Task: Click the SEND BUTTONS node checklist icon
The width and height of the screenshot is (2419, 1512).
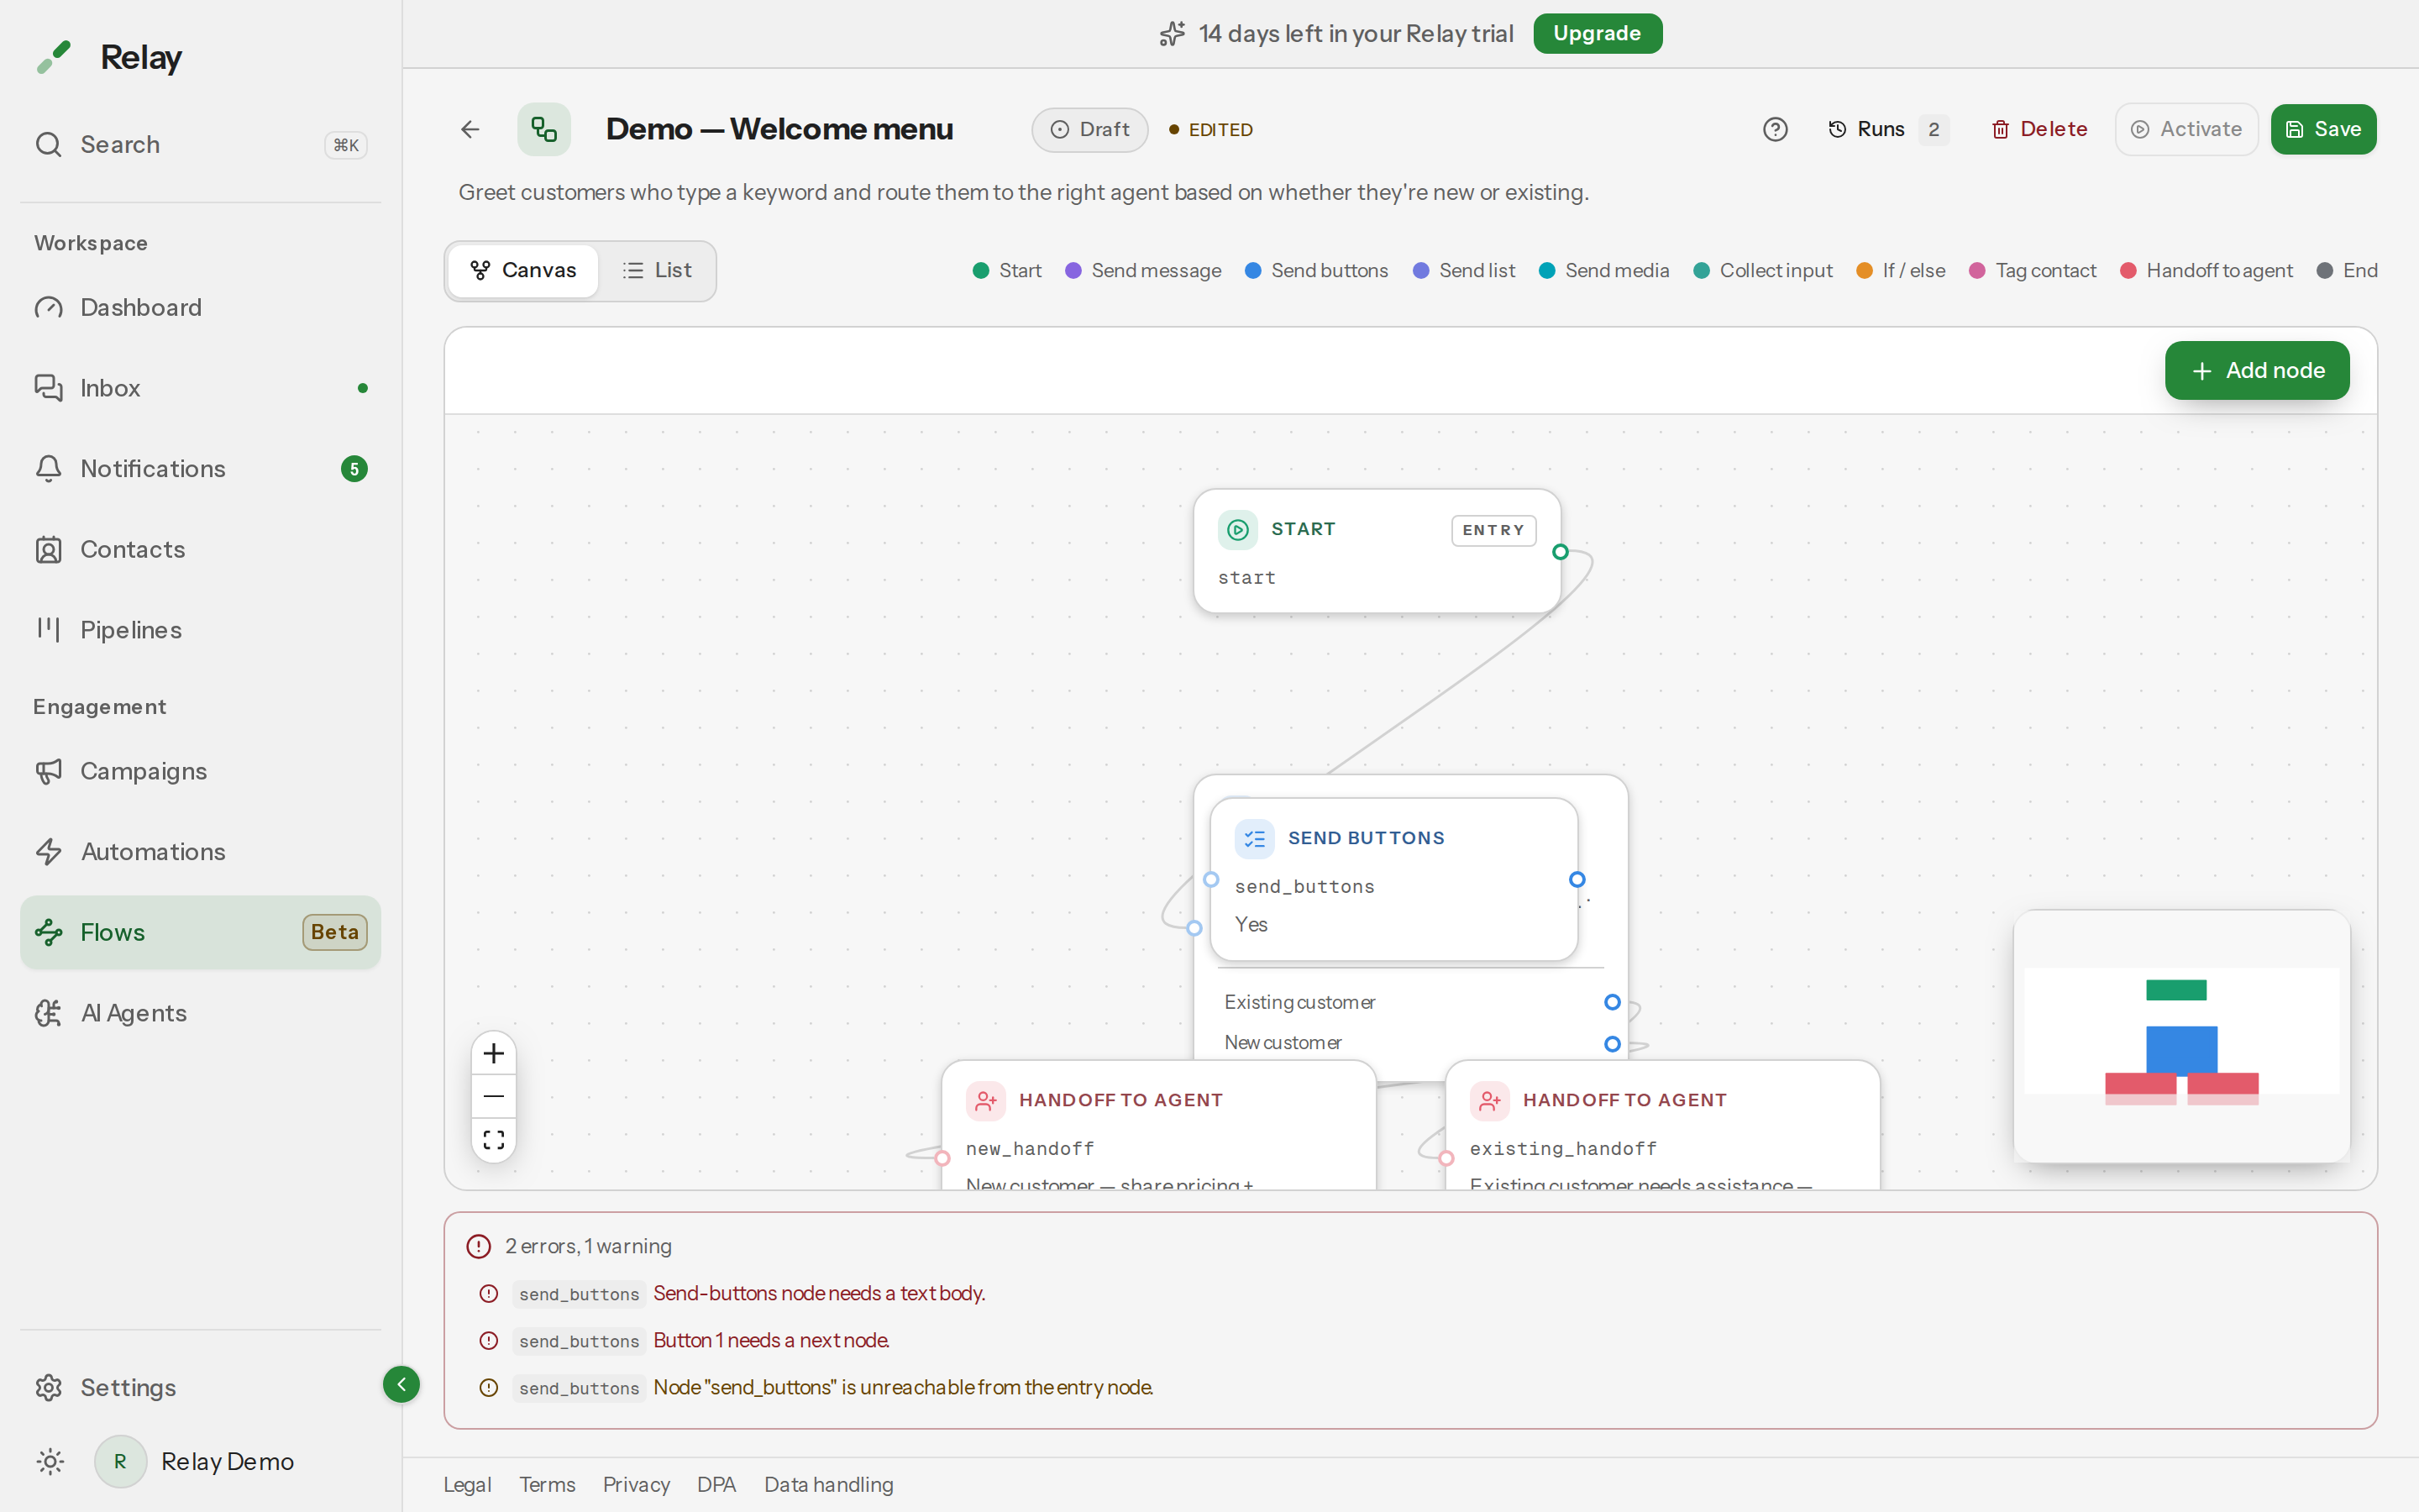Action: point(1255,838)
